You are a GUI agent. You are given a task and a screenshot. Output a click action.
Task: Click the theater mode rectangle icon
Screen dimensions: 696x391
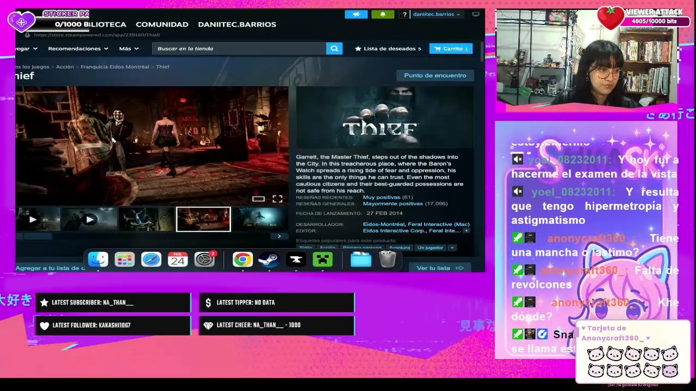tap(258, 199)
